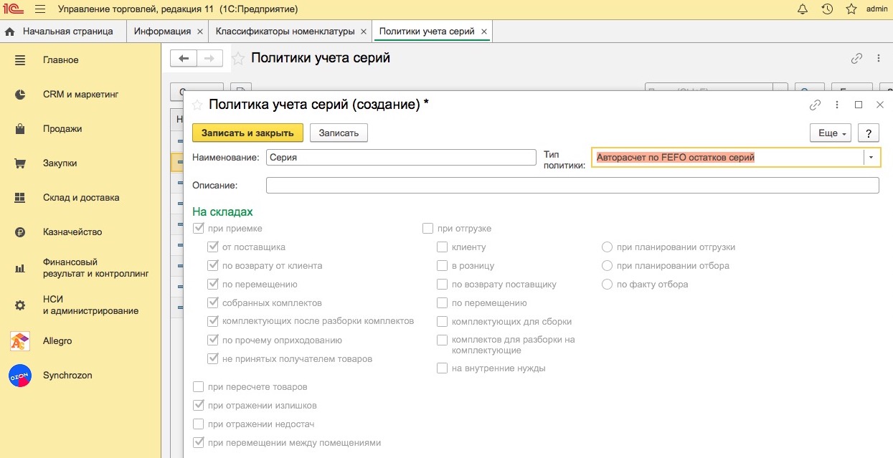893x458 pixels.
Task: Click the admin user label
Action: click(x=877, y=9)
